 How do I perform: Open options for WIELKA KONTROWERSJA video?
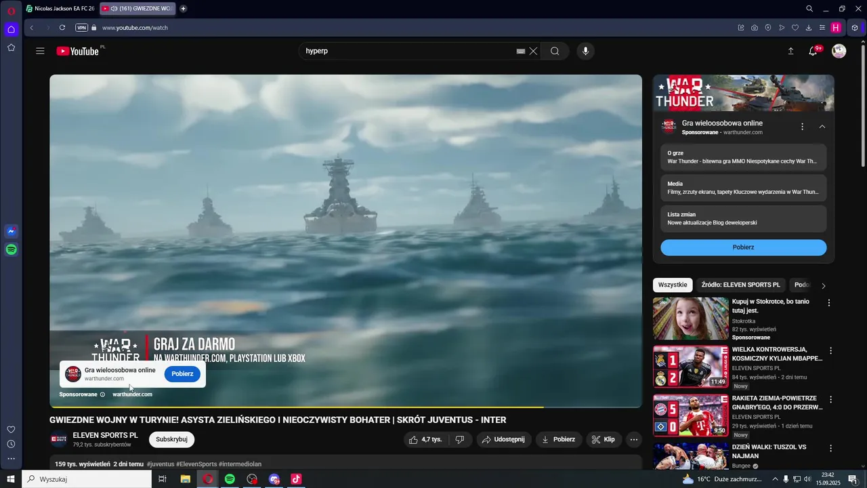pyautogui.click(x=830, y=351)
